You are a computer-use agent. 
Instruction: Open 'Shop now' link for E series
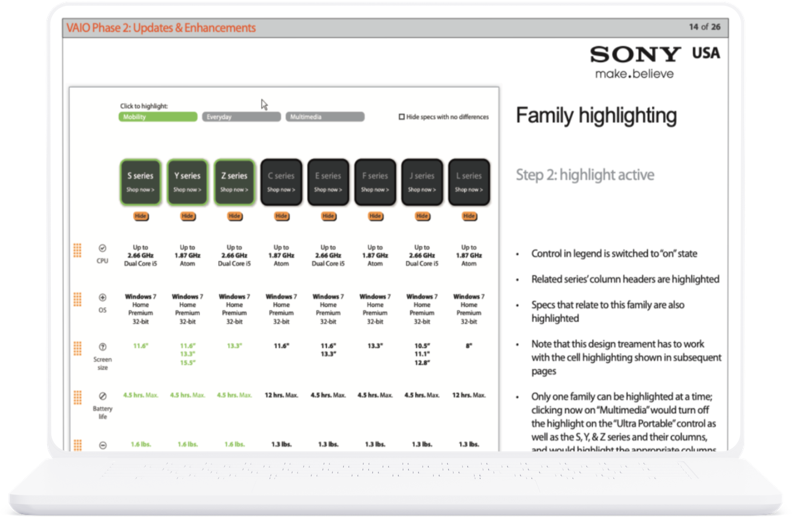coord(328,190)
